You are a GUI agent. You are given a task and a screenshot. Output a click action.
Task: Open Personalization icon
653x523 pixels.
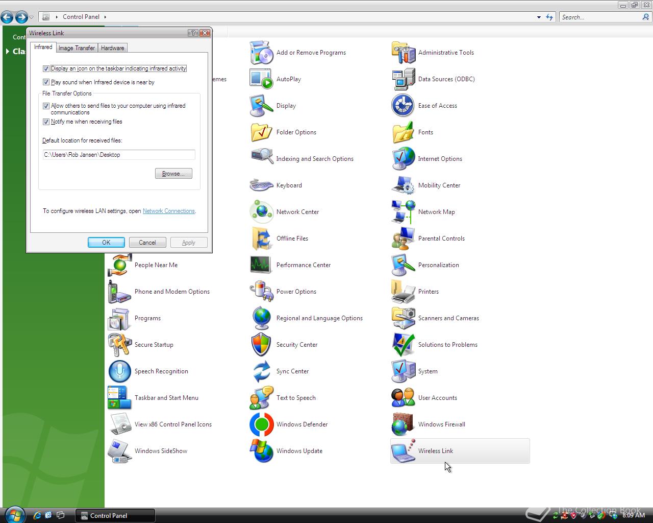[404, 265]
